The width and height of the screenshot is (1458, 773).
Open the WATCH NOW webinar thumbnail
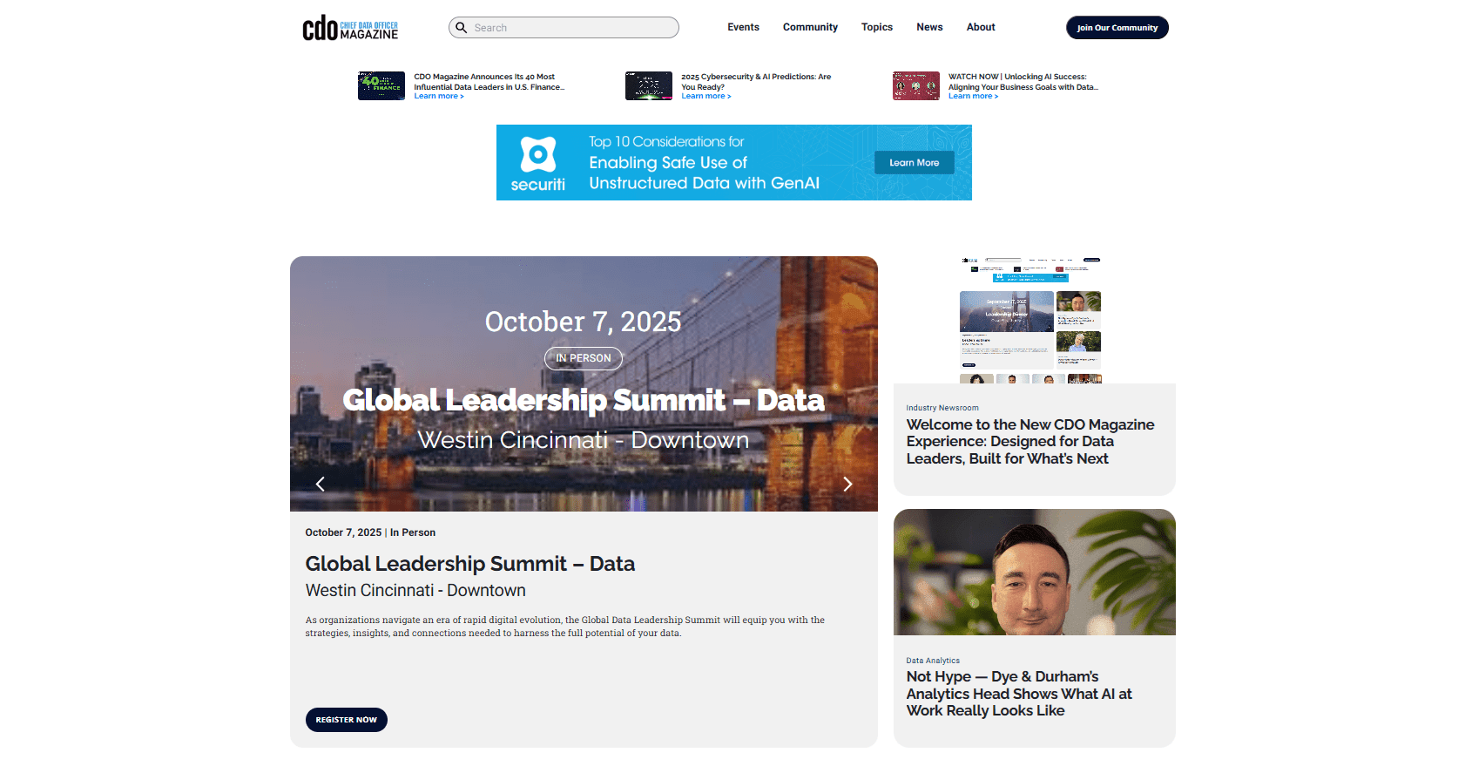point(916,86)
